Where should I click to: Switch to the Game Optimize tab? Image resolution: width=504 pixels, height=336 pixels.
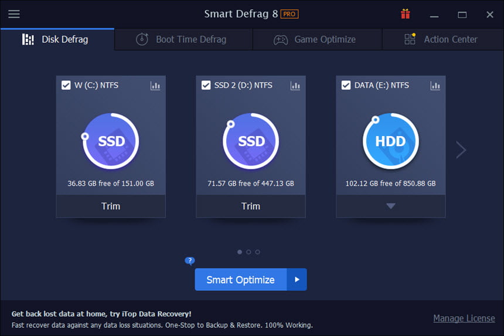pyautogui.click(x=318, y=39)
